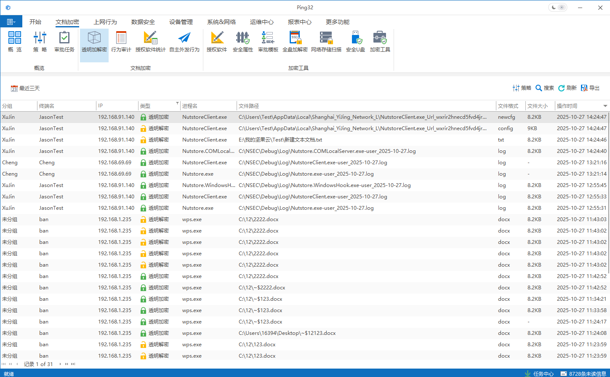
Task: Switch to the 数据安全 tab
Action: click(143, 22)
